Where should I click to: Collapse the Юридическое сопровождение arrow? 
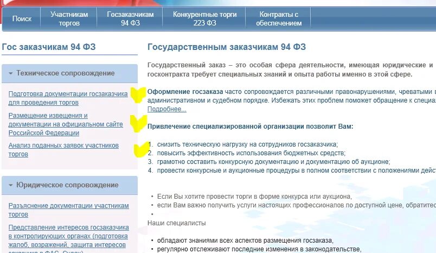(x=10, y=185)
